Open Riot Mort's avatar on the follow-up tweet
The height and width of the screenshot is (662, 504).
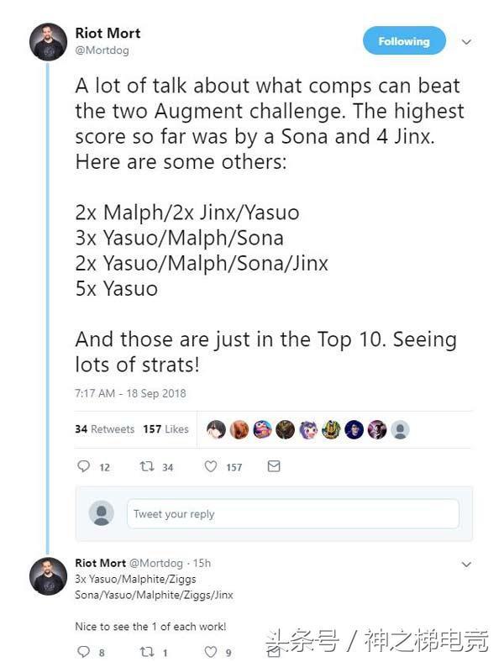(48, 575)
